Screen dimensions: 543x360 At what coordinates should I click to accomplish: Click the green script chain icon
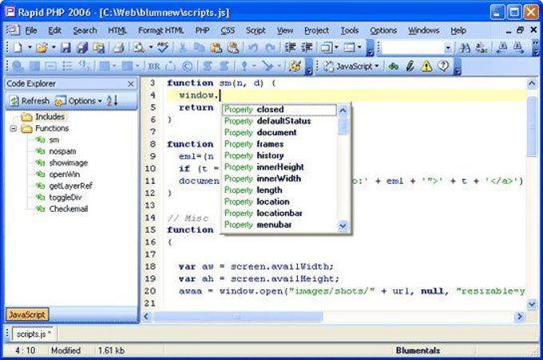(x=394, y=66)
